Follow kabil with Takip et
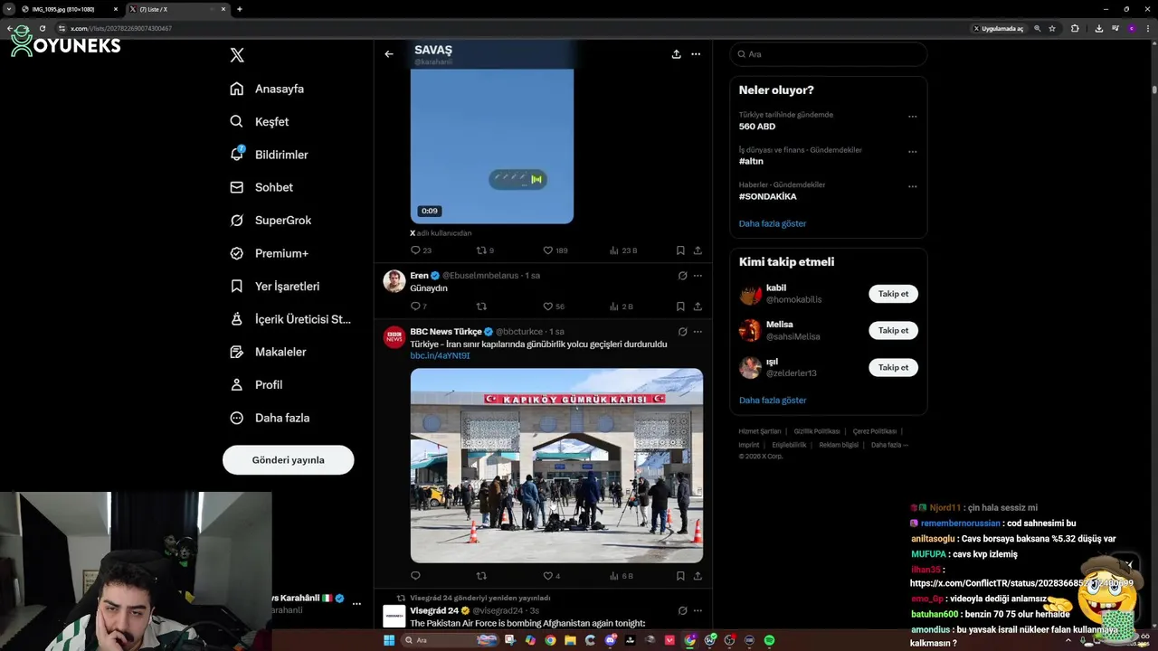 (x=893, y=294)
